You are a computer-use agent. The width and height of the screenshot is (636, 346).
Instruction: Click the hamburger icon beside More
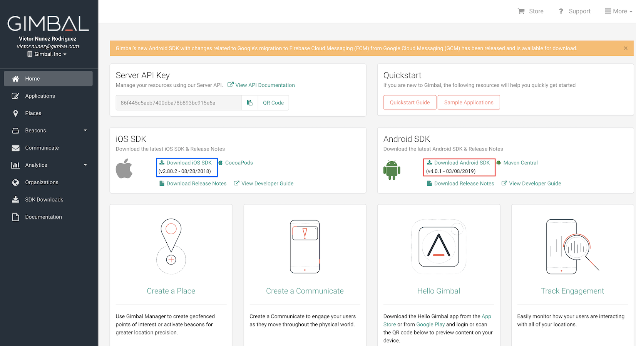(608, 11)
